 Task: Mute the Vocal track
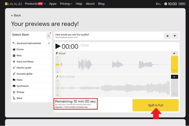click(x=174, y=53)
